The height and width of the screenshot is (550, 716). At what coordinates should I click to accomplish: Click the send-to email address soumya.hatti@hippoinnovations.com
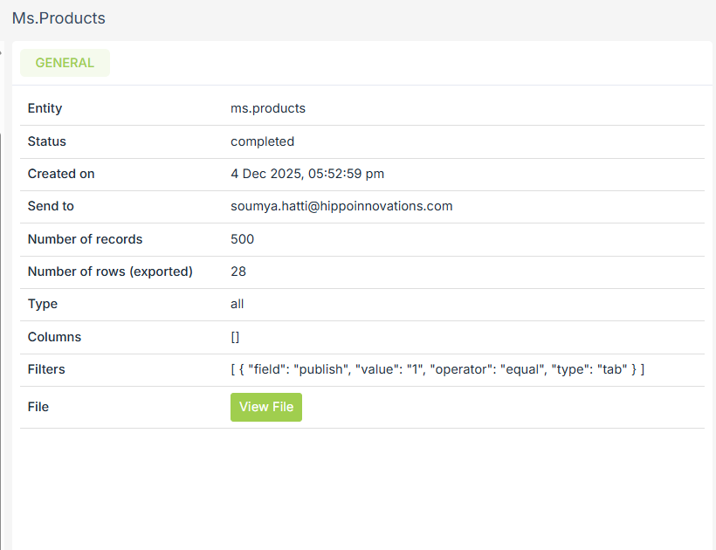click(x=341, y=206)
